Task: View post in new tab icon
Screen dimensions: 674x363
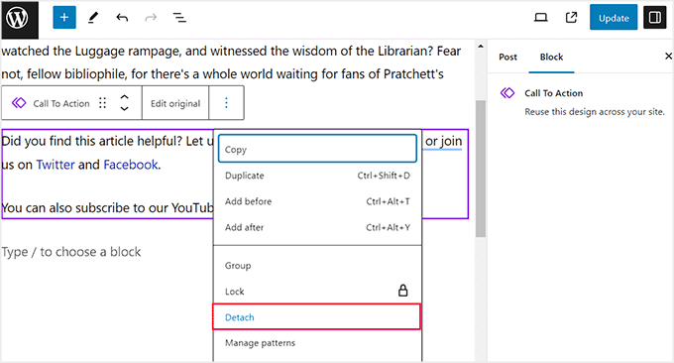Action: point(571,18)
